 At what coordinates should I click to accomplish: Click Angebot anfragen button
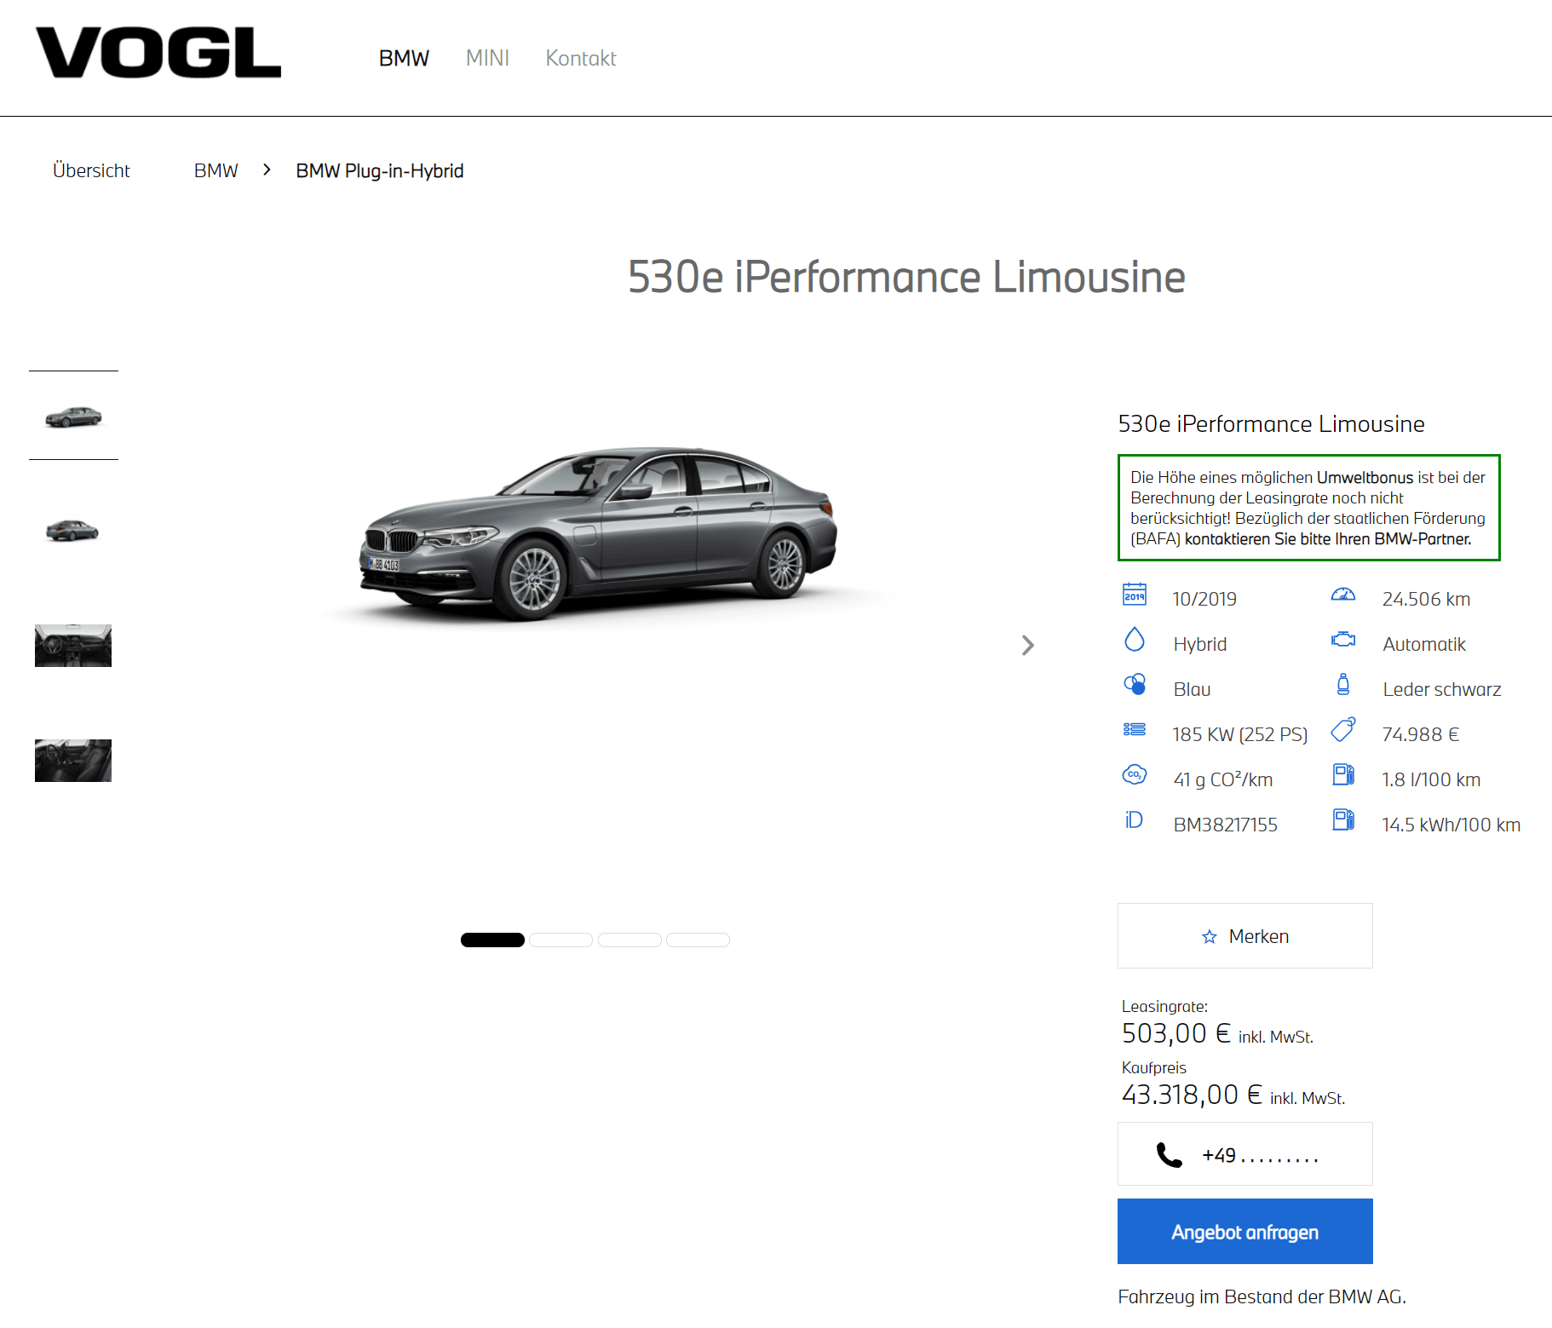click(x=1245, y=1231)
